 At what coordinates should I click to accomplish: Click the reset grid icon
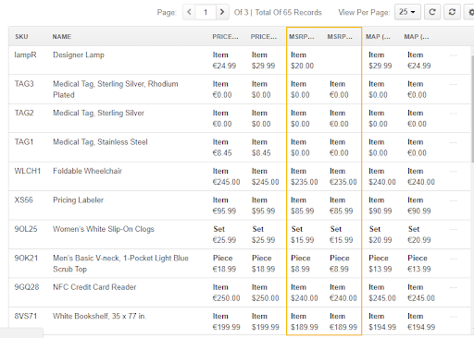coord(452,12)
